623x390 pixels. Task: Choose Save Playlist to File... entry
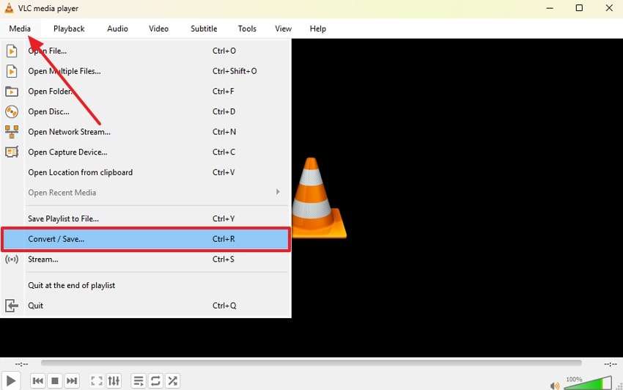146,218
